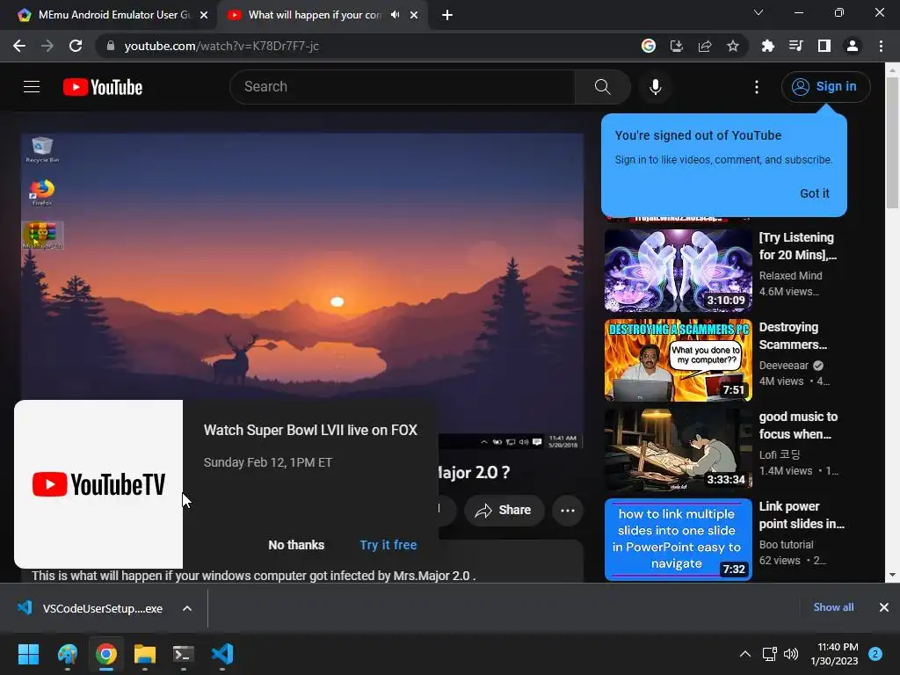Open Chrome extensions puzzle icon

[767, 46]
